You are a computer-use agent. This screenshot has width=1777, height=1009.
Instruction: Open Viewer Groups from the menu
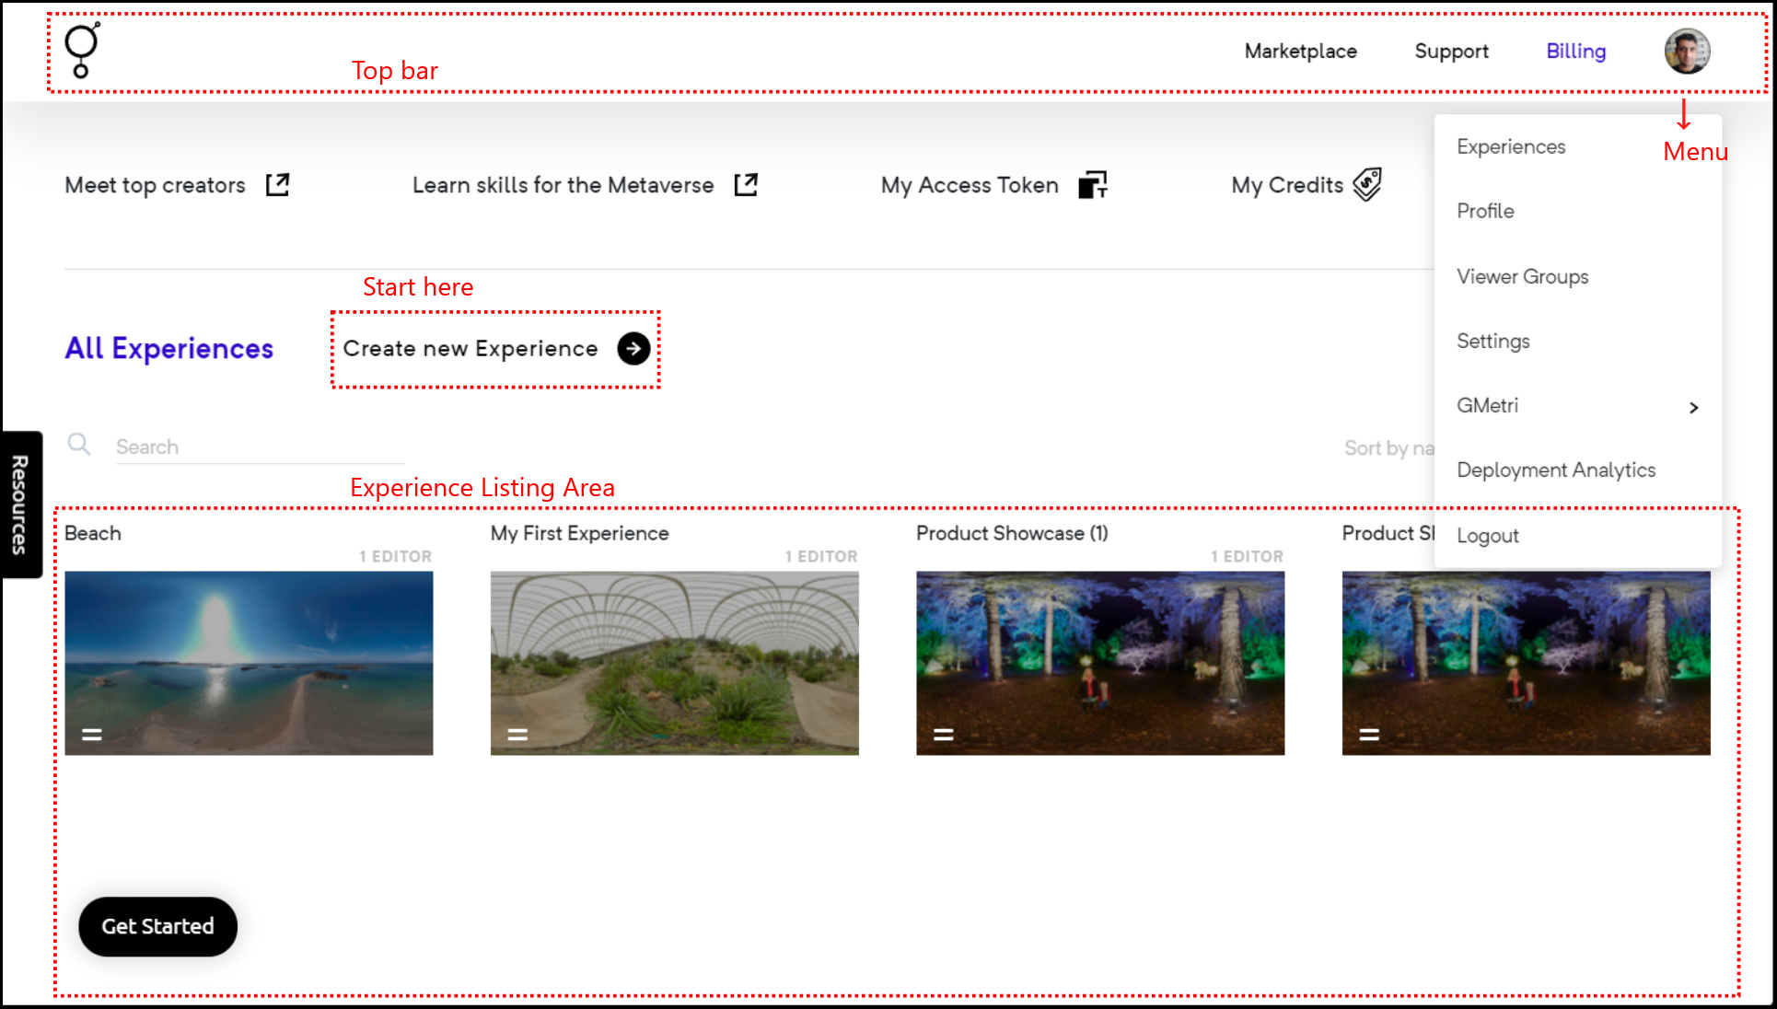point(1522,276)
